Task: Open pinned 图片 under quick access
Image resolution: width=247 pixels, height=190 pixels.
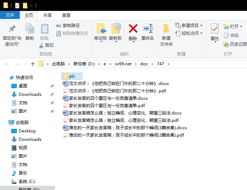Action: tap(19, 111)
